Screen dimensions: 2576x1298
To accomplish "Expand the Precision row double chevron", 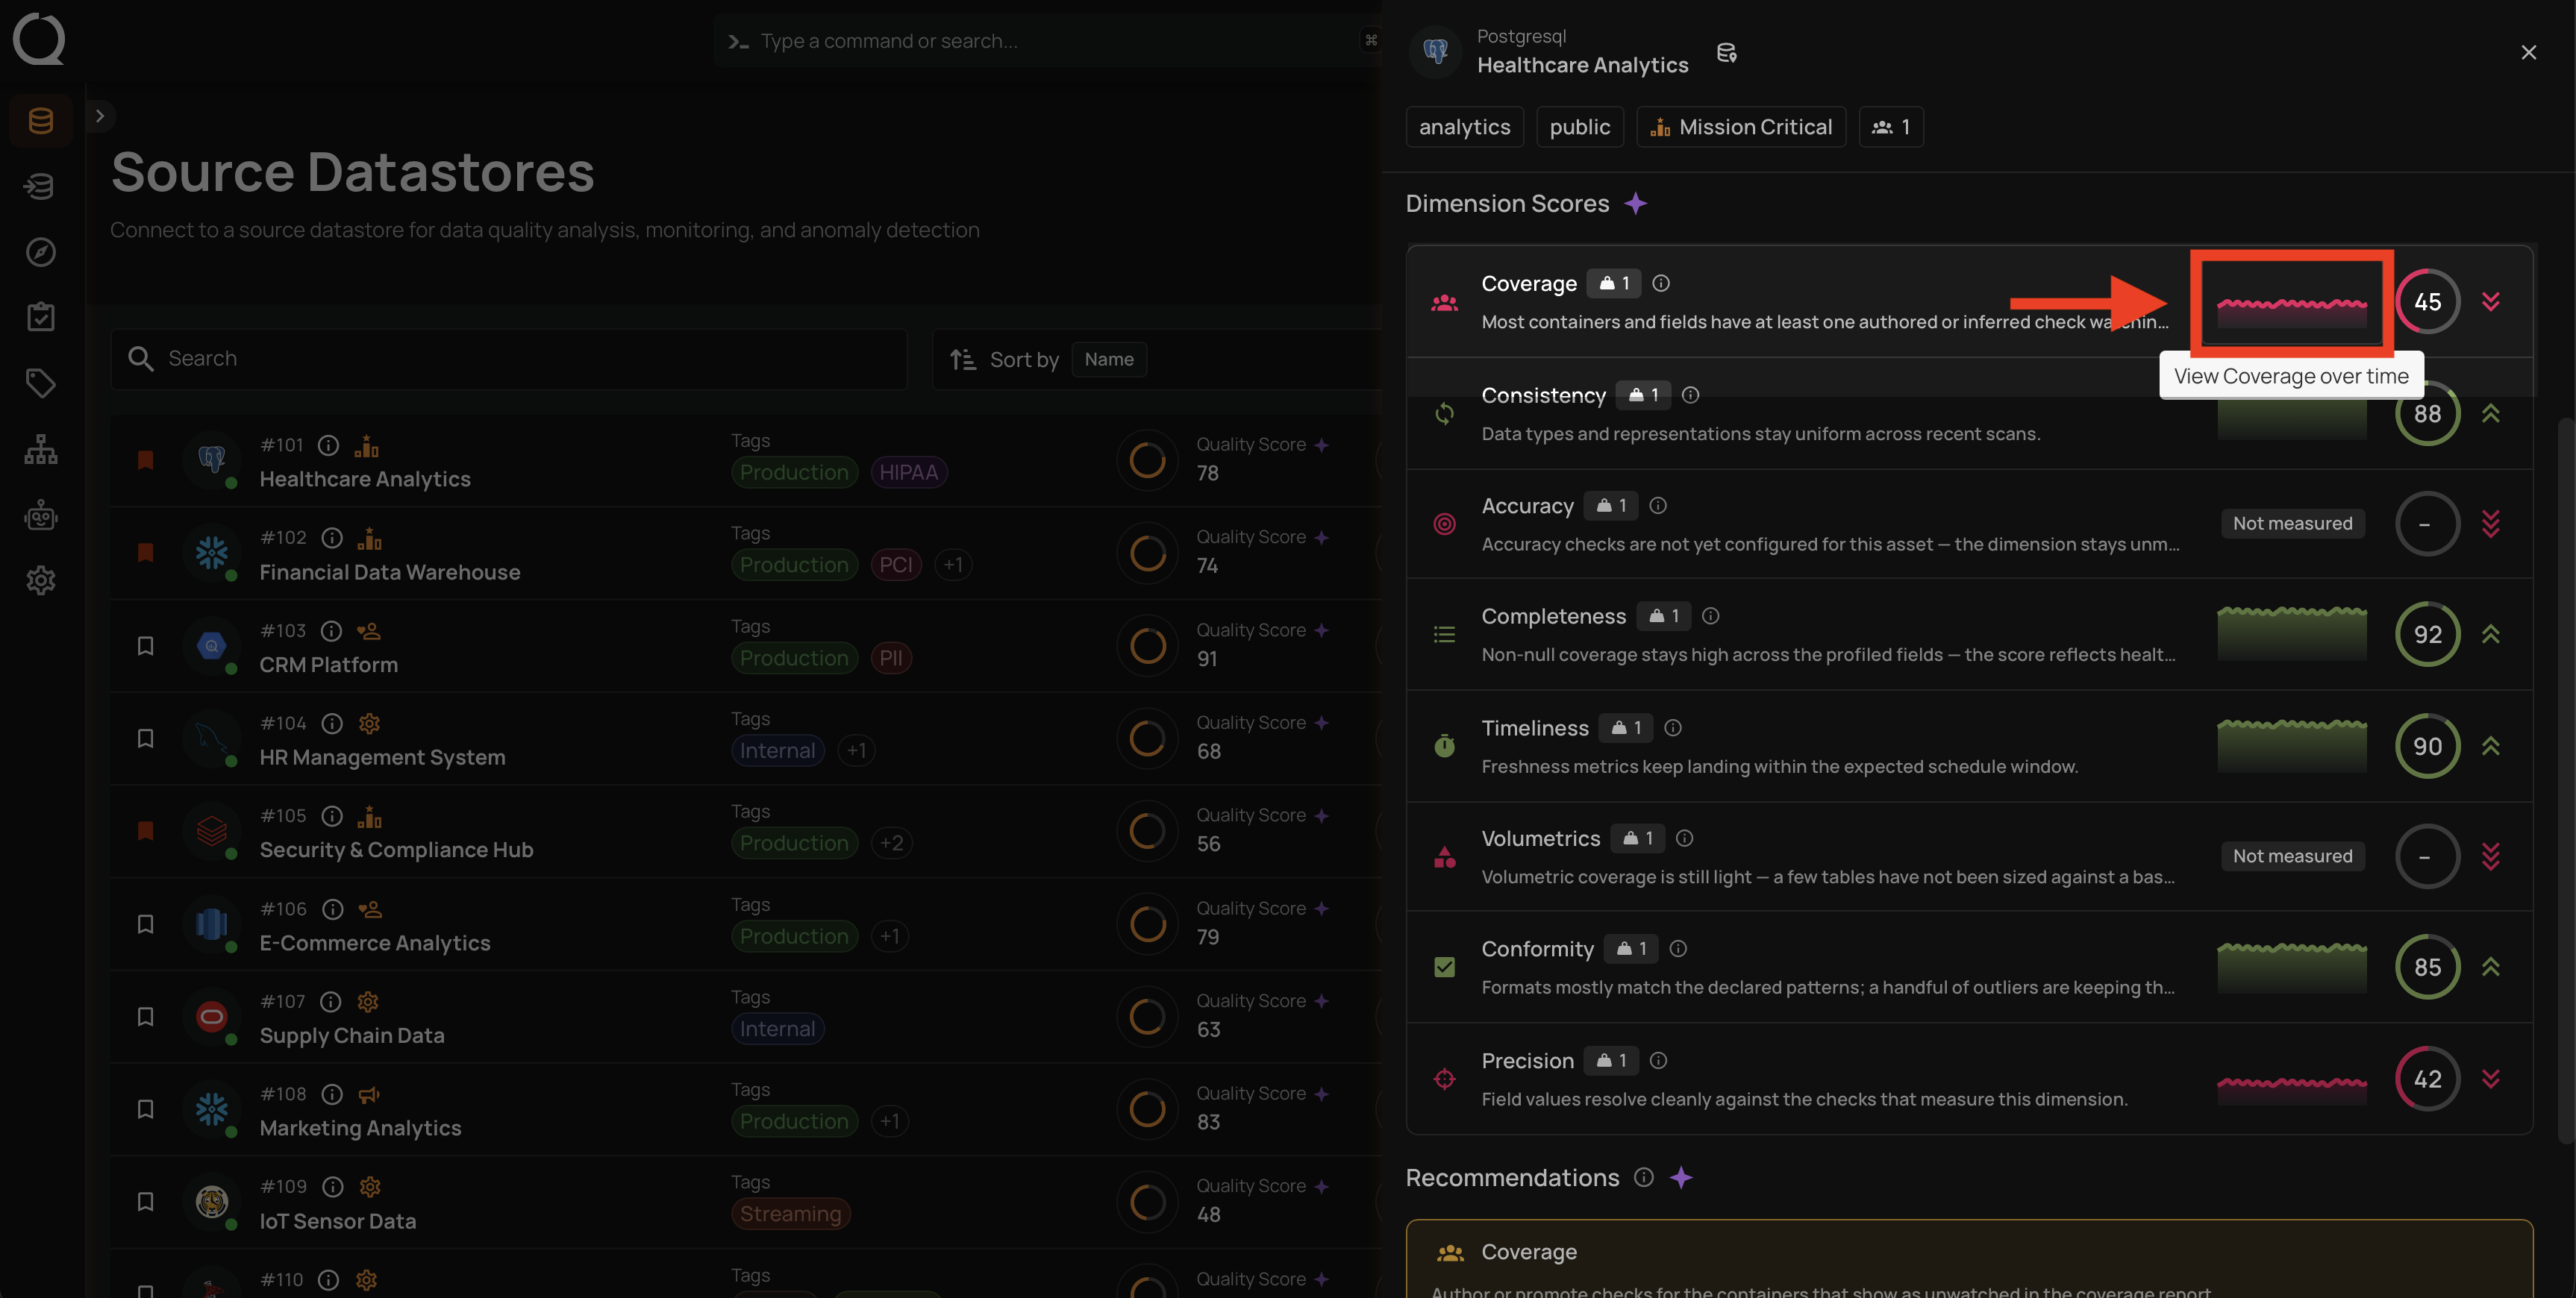I will (2490, 1079).
